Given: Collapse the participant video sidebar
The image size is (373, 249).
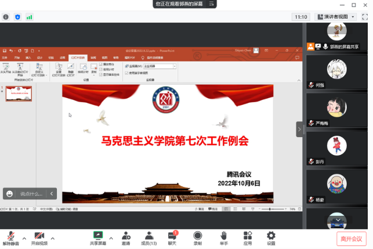Looking at the screenshot, I should click(300, 129).
